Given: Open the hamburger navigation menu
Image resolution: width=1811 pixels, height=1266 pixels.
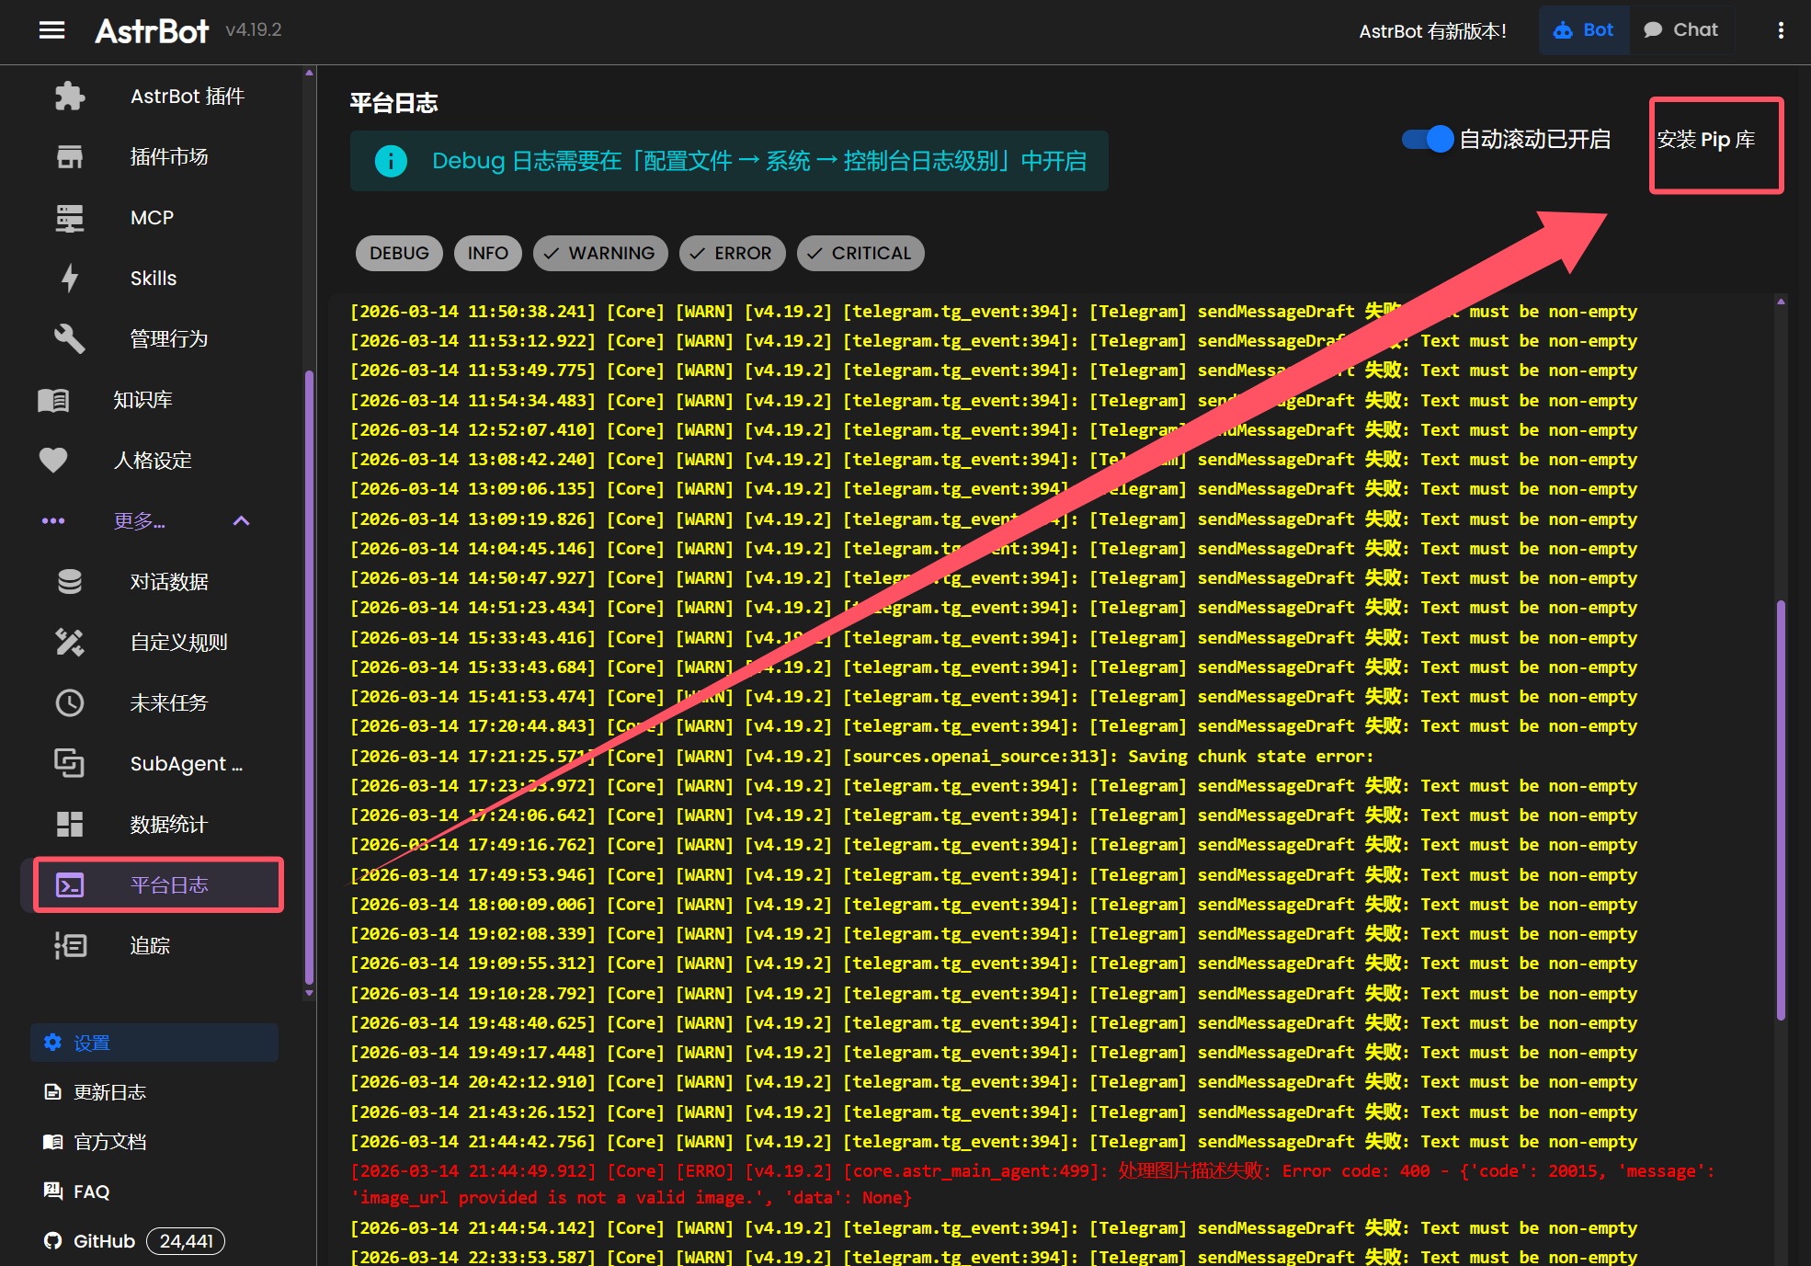Looking at the screenshot, I should [52, 30].
